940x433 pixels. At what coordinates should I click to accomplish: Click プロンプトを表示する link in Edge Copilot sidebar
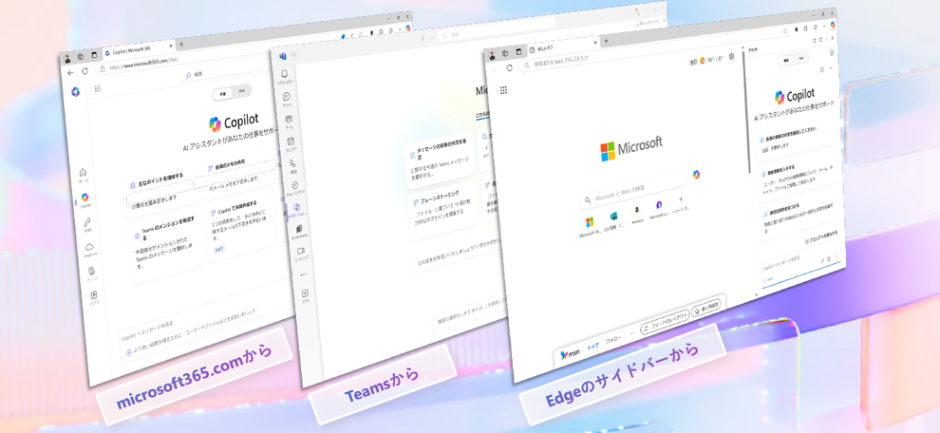pyautogui.click(x=820, y=235)
